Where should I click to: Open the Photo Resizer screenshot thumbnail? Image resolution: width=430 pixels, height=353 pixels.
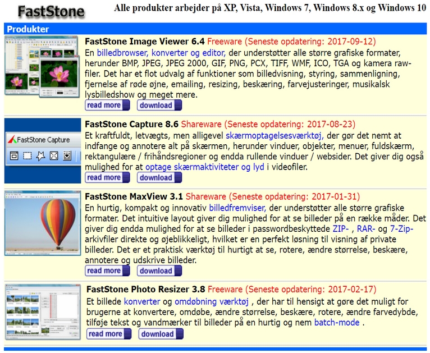(x=43, y=312)
